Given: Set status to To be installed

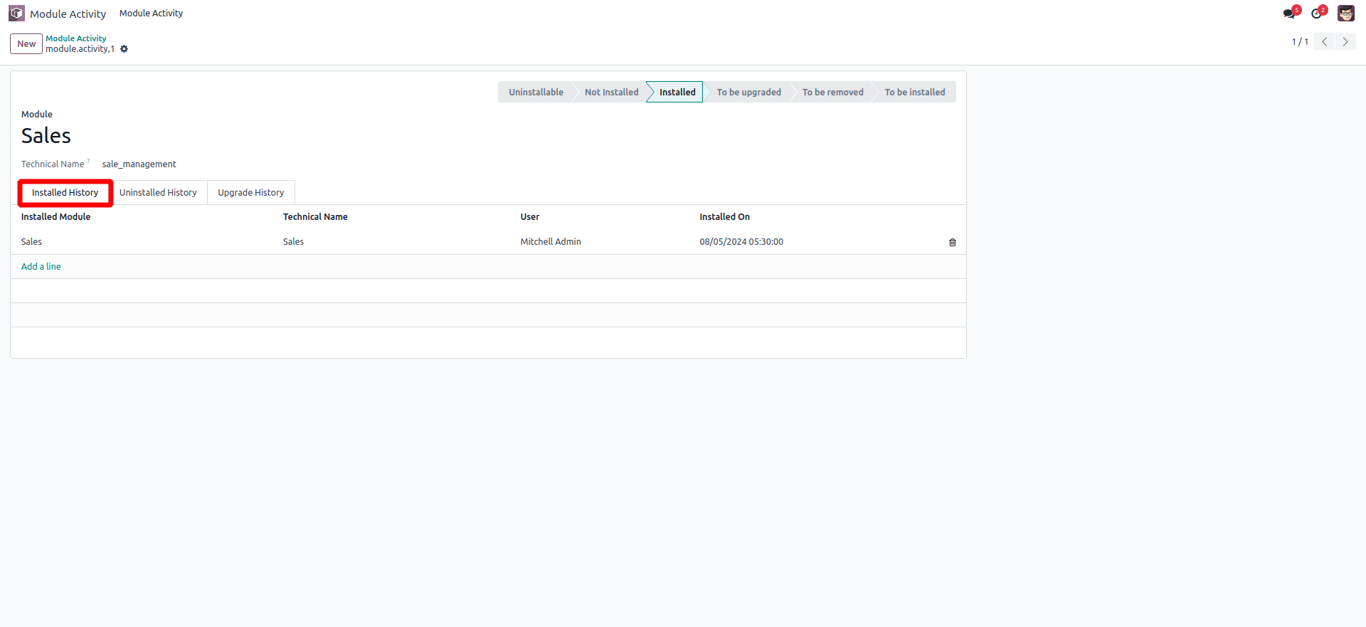Looking at the screenshot, I should coord(914,92).
